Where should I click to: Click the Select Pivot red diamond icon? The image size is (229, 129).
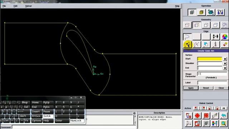pos(197,116)
